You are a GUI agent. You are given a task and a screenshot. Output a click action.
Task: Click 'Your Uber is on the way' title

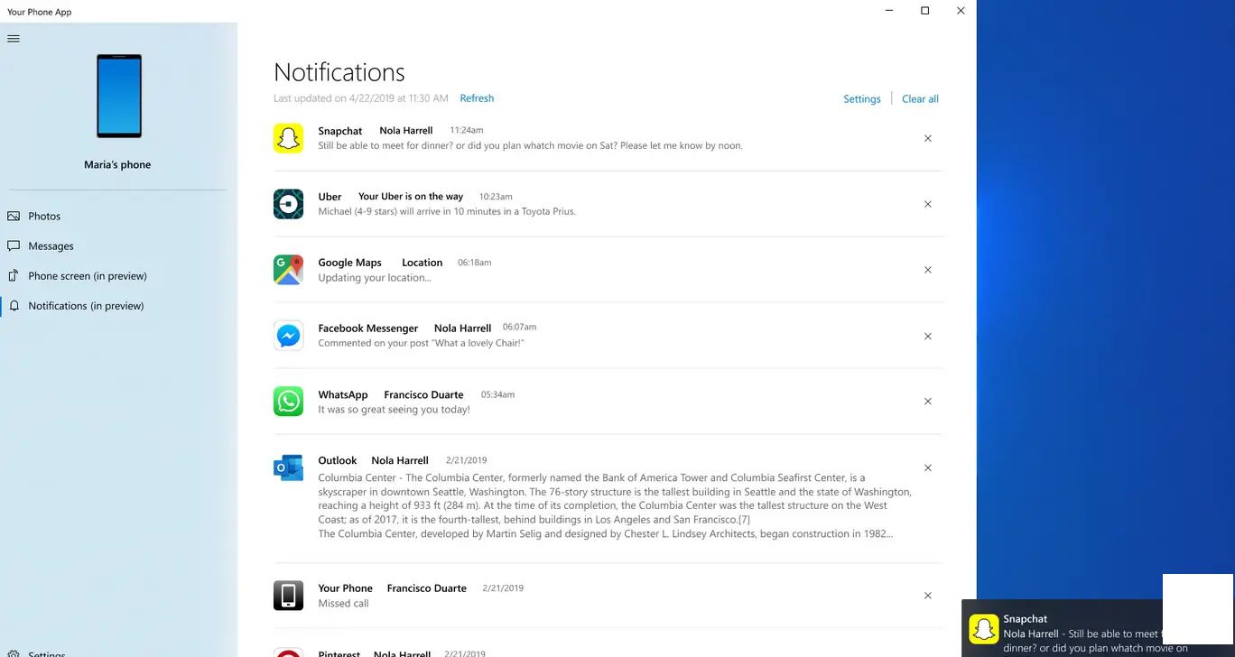(x=411, y=197)
